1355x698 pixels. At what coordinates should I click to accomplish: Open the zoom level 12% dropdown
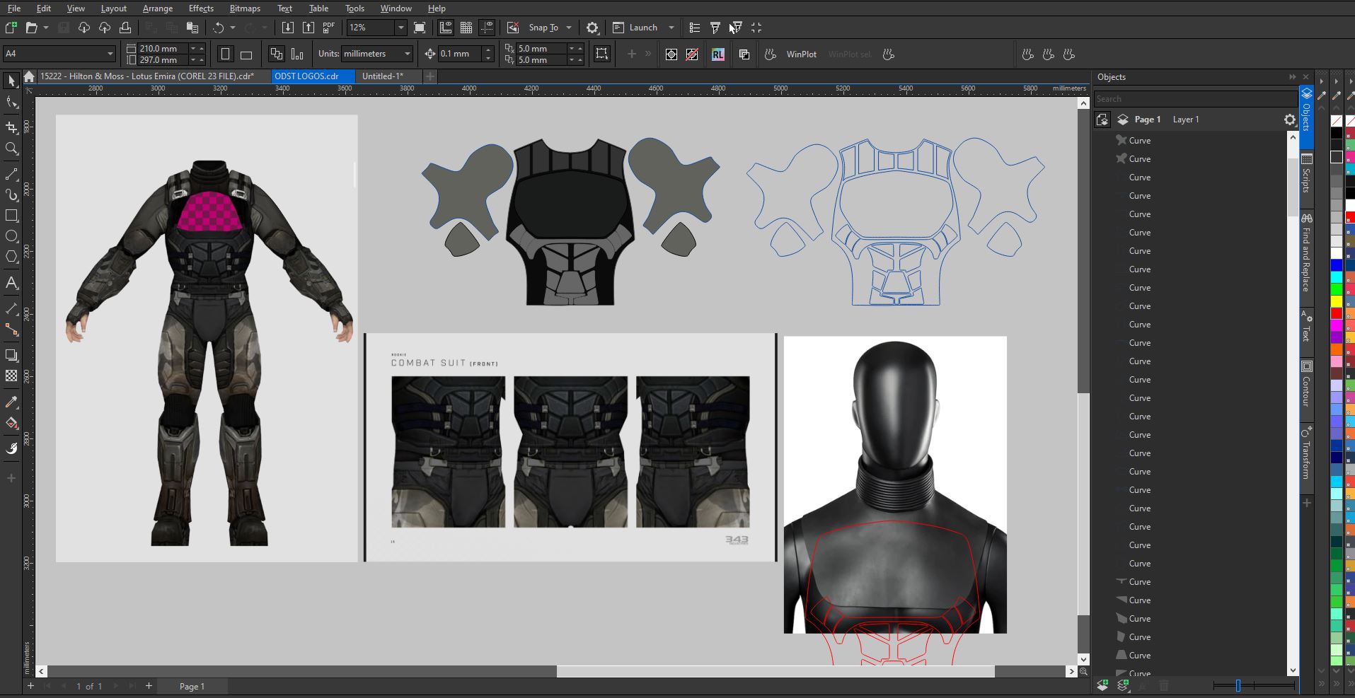click(400, 28)
